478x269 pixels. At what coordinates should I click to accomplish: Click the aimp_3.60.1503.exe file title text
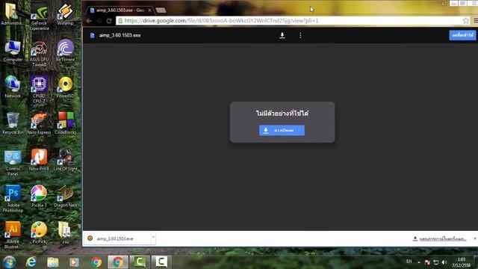[x=119, y=35]
